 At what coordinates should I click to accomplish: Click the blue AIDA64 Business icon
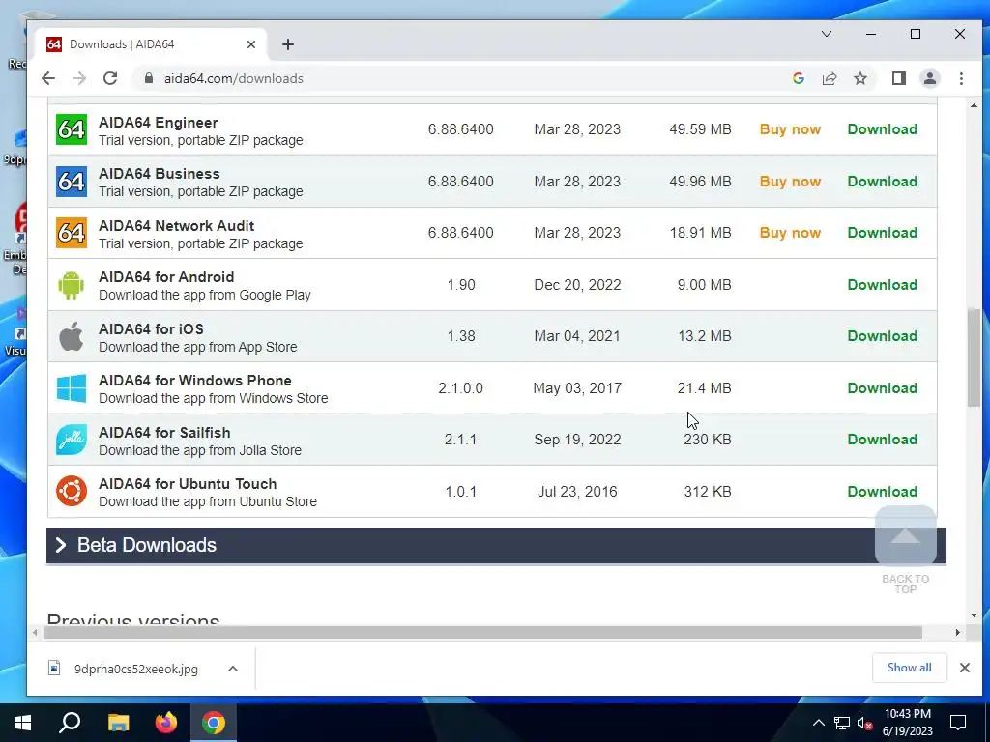[72, 181]
